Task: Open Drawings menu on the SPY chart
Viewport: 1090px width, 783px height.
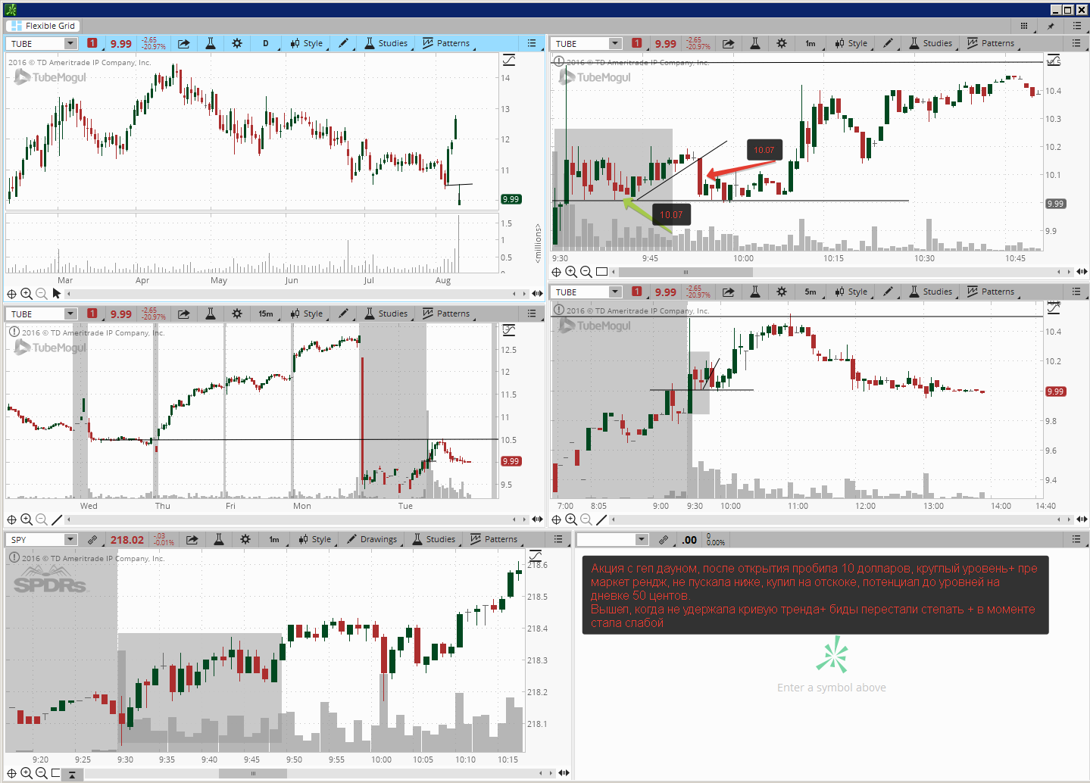Action: coord(373,540)
